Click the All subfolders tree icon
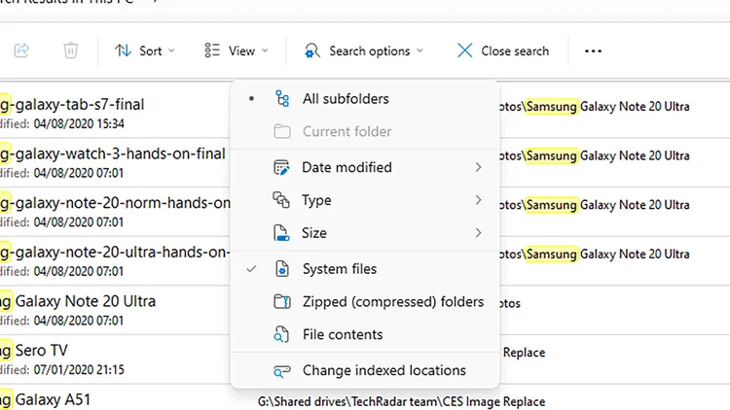Image resolution: width=730 pixels, height=410 pixels. pos(282,99)
